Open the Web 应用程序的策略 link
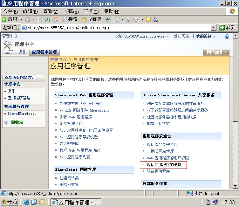239x207 pixels. [164, 165]
